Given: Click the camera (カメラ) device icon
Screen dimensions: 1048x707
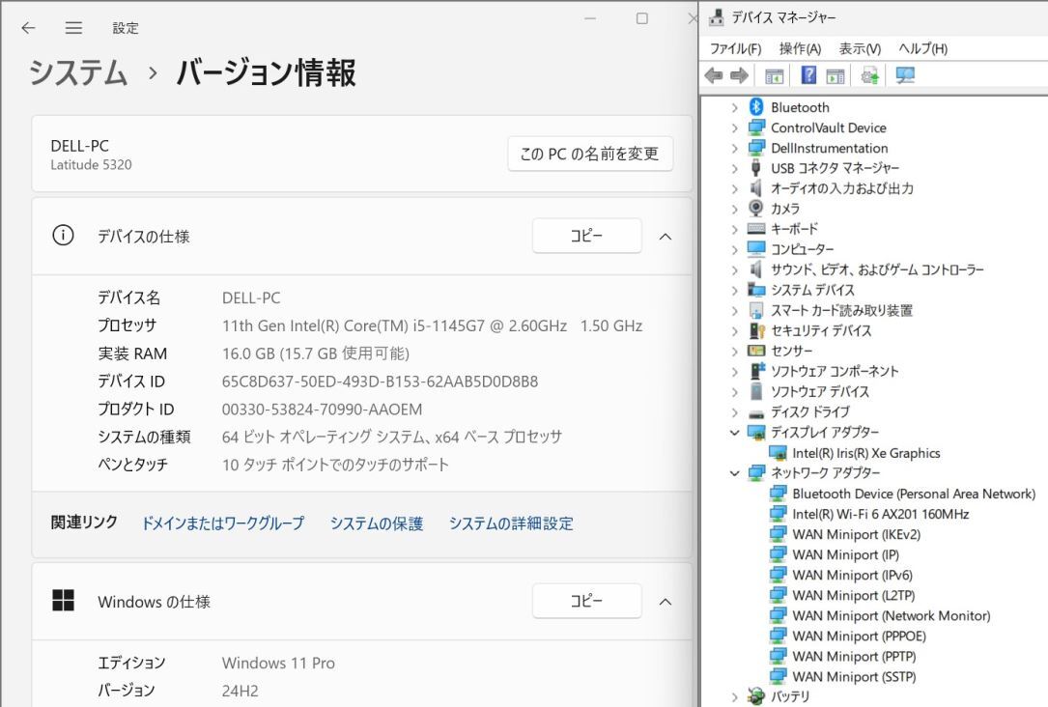Looking at the screenshot, I should pyautogui.click(x=756, y=209).
